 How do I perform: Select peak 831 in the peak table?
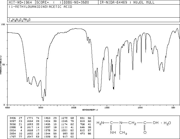(82, 118)
